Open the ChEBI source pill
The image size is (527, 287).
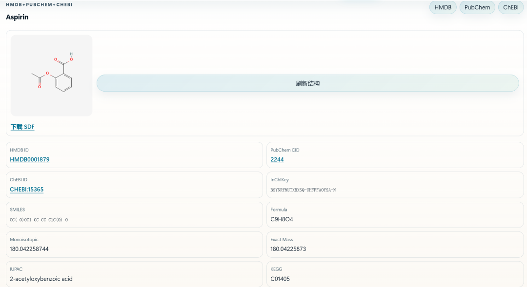click(510, 7)
